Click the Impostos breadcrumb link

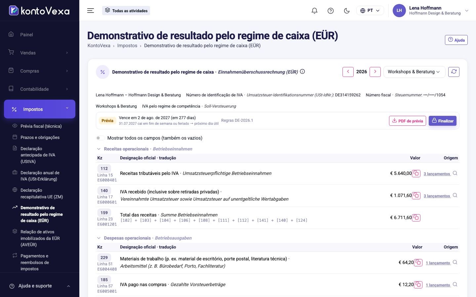(127, 46)
